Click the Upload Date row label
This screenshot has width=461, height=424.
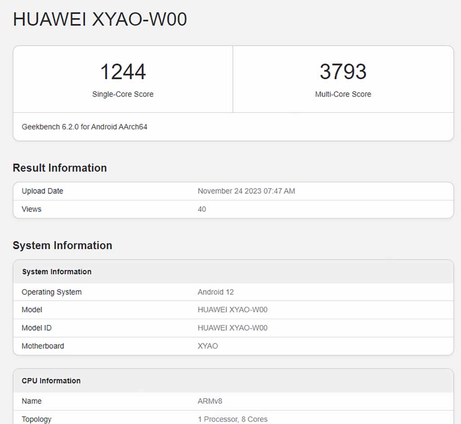[x=42, y=191]
